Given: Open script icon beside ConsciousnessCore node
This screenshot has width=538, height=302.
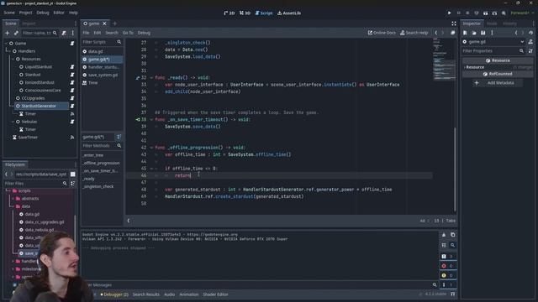Looking at the screenshot, I should pos(72,91).
